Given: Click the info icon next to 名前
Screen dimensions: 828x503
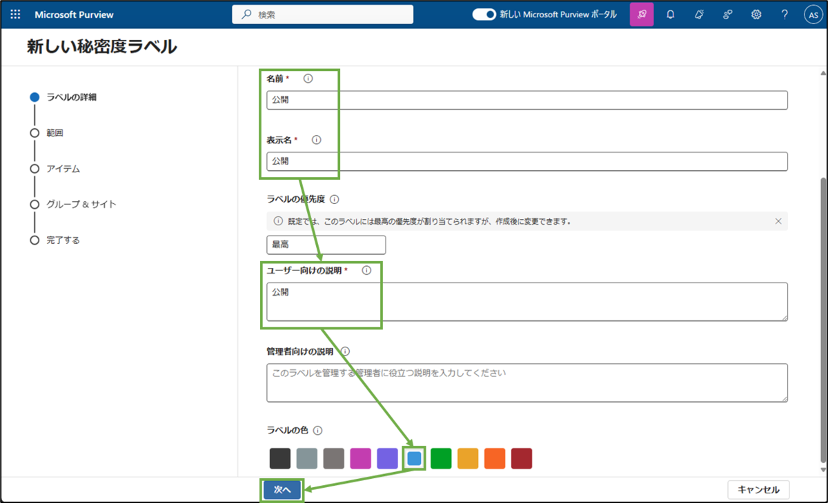Looking at the screenshot, I should click(x=308, y=79).
